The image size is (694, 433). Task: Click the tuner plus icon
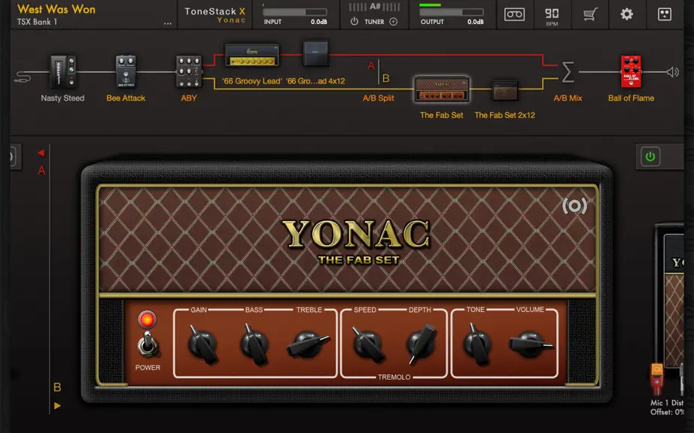393,21
